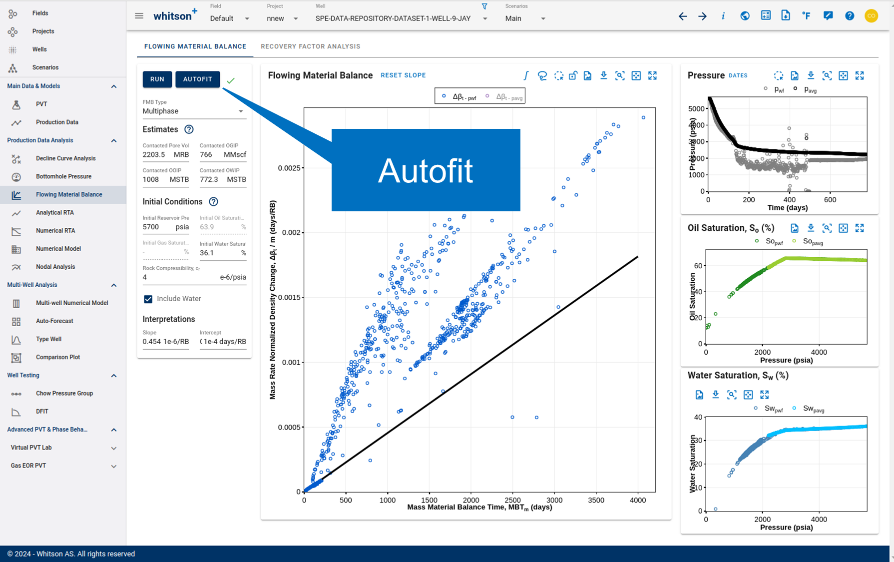The width and height of the screenshot is (894, 562).
Task: Toggle the Include Water checkbox
Action: (x=148, y=299)
